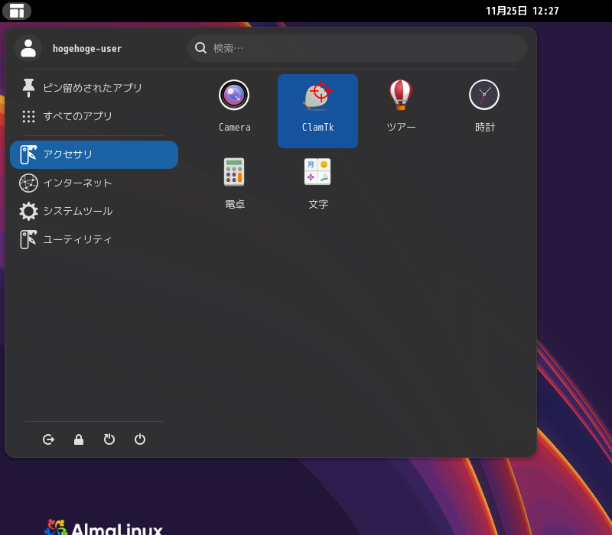612x535 pixels.
Task: Click the power off icon
Action: click(x=140, y=439)
